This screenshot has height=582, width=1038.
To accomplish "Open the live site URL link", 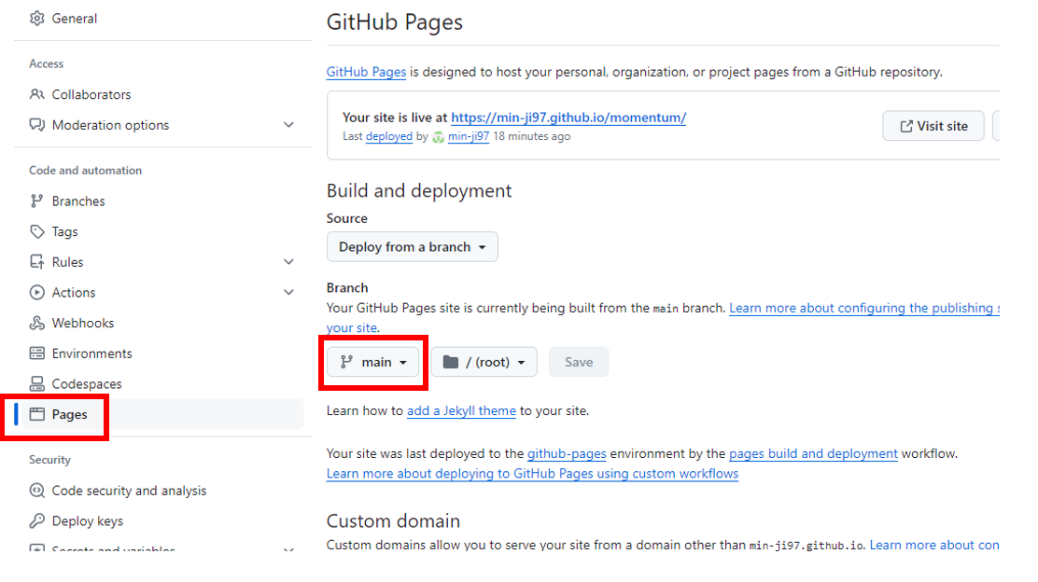I will click(x=568, y=118).
